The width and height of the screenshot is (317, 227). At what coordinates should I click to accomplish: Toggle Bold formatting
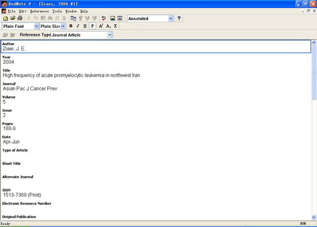coord(71,26)
